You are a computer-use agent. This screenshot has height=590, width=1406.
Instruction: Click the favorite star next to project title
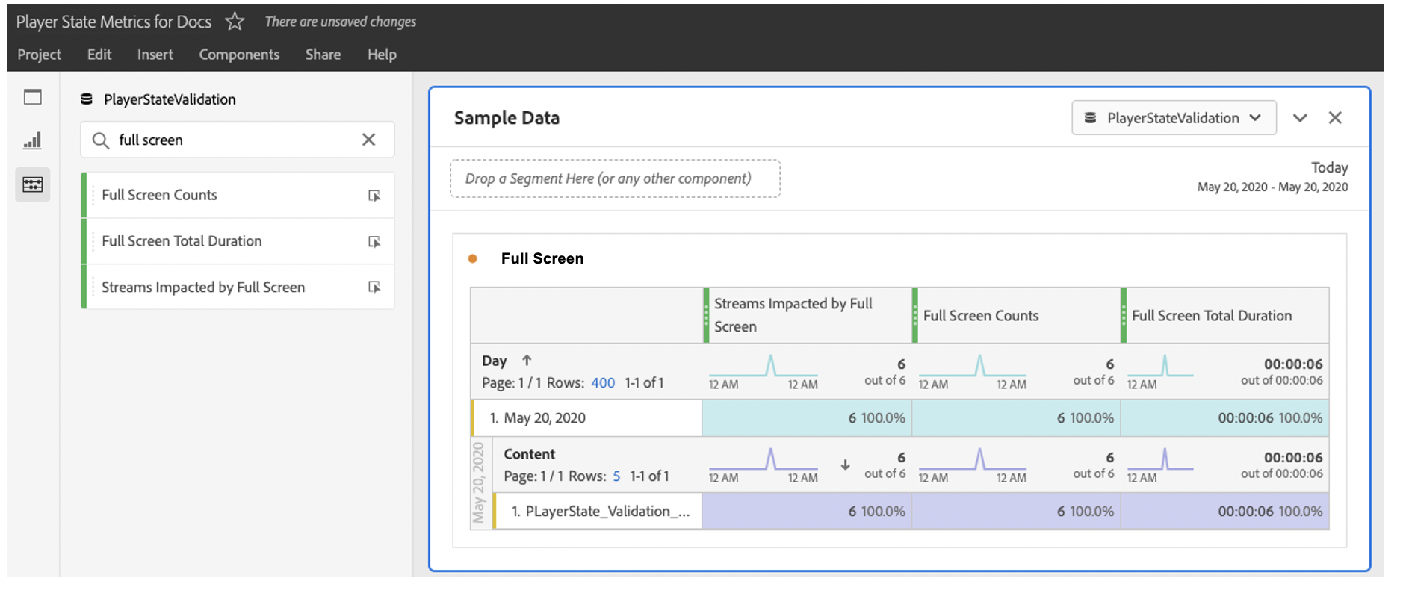pos(235,22)
